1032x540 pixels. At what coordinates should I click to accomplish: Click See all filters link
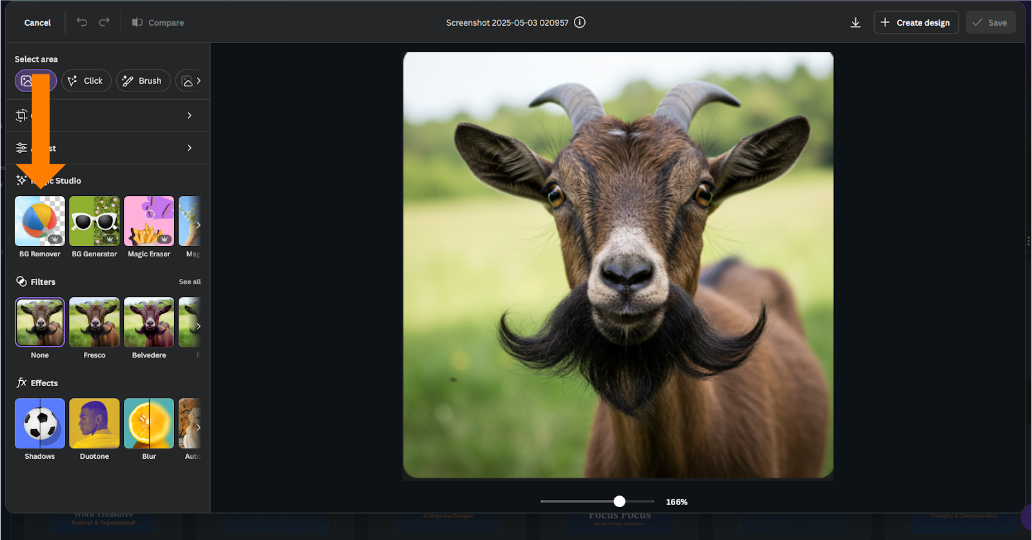[x=190, y=282]
